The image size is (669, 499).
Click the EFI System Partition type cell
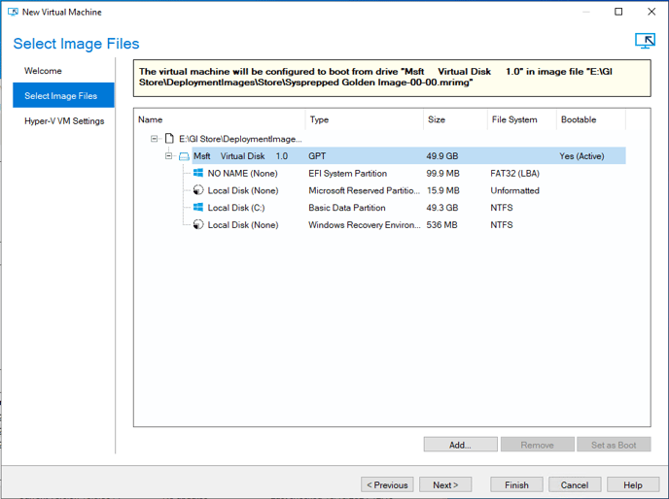[348, 174]
